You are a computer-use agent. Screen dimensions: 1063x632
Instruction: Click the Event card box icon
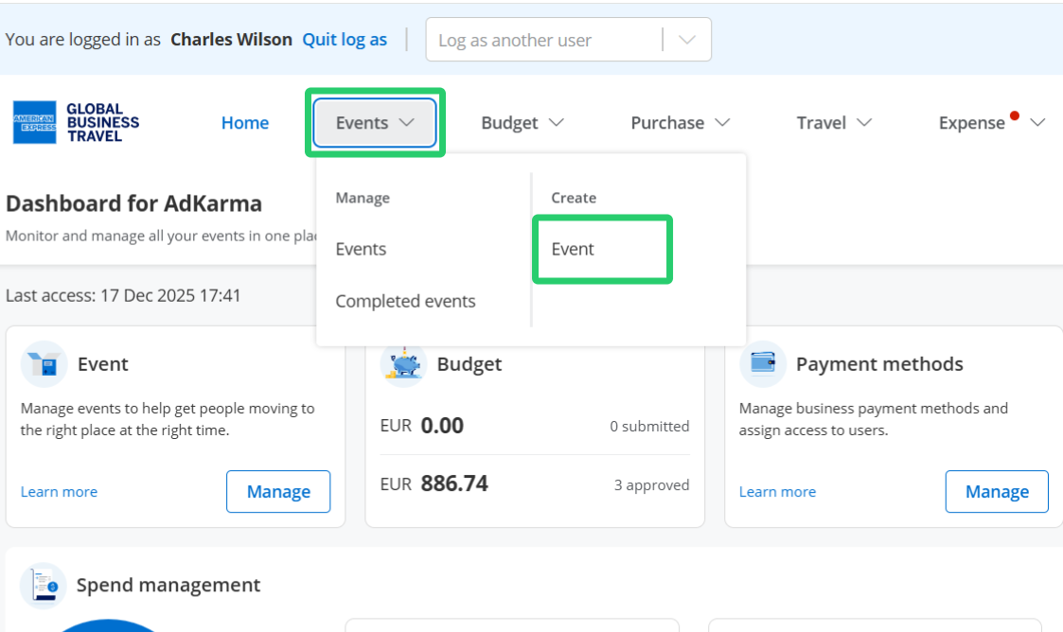click(x=44, y=364)
